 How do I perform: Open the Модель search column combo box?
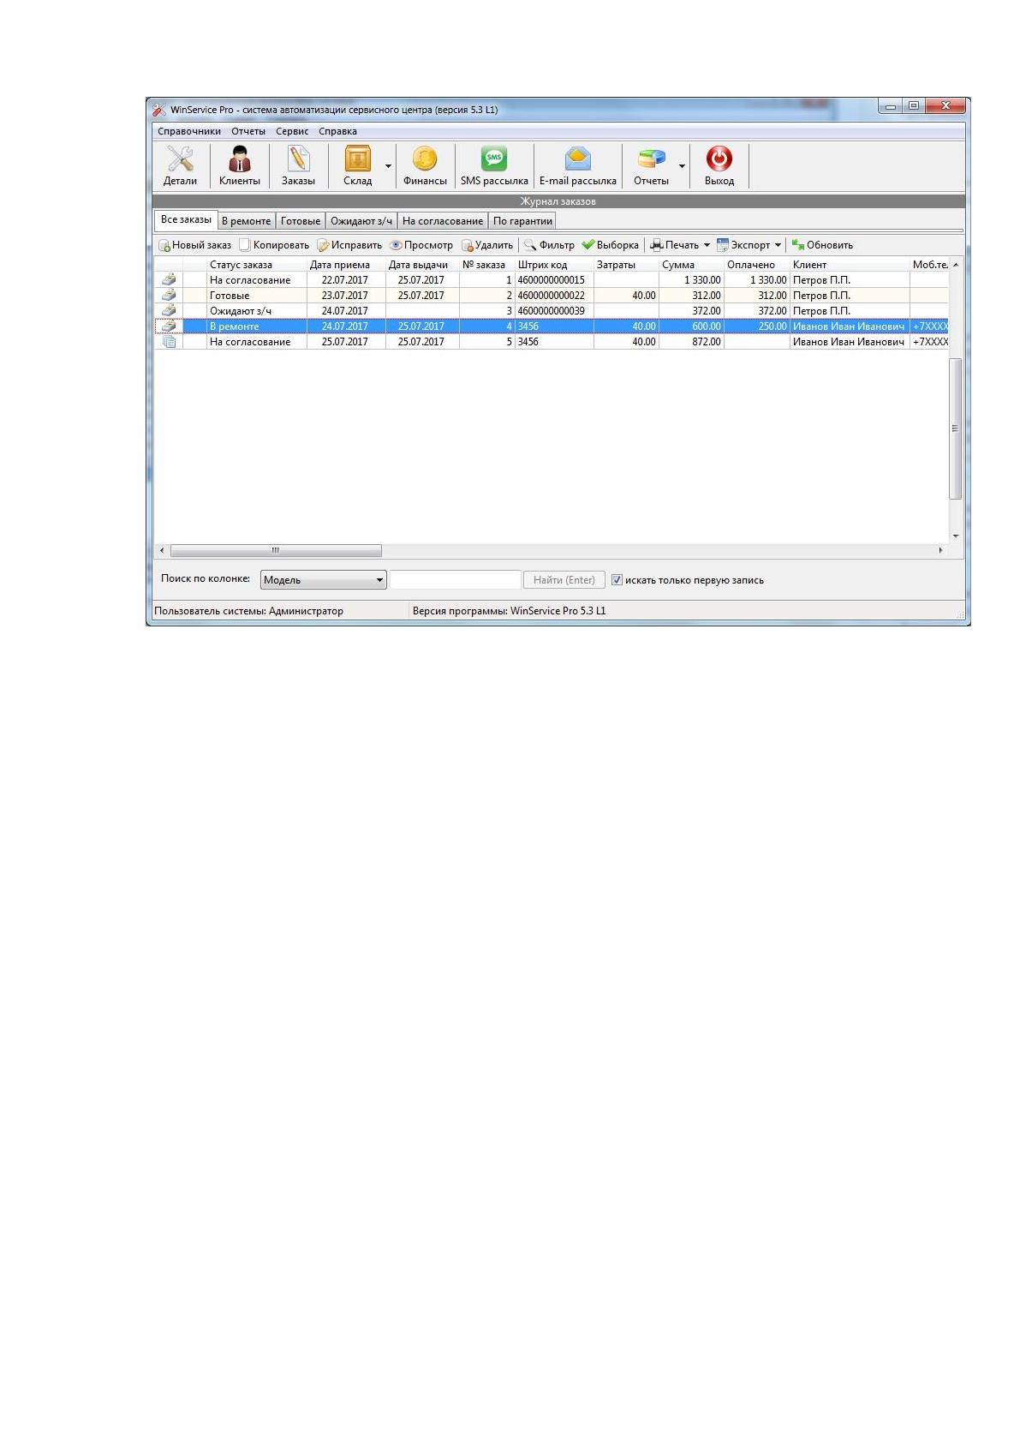(x=324, y=580)
